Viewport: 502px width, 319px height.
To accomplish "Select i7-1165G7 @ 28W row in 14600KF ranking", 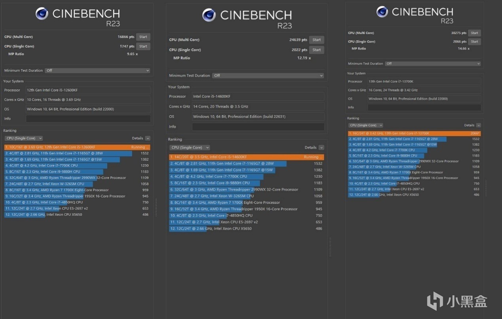I will tap(246, 163).
